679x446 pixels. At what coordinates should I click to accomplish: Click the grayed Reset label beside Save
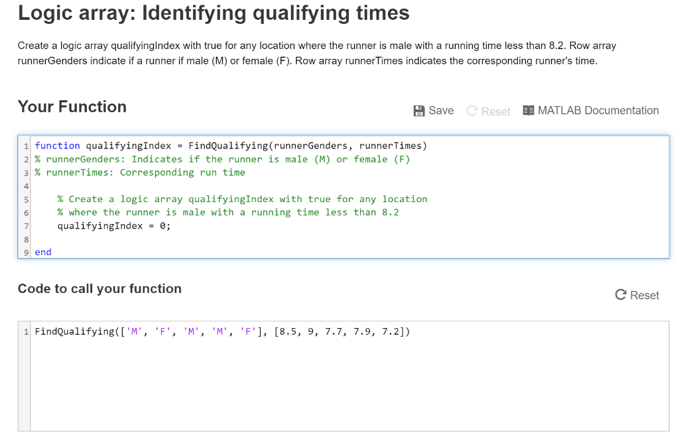pos(495,111)
